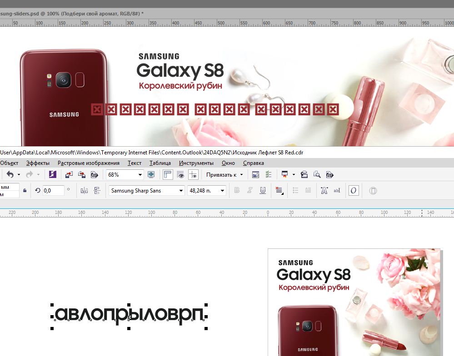Viewport: 454px width, 356px height.
Task: Click the full-screen preview icon
Action: tap(151, 174)
